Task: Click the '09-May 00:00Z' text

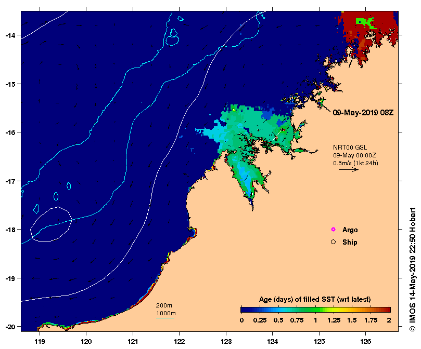Action: tap(354, 155)
